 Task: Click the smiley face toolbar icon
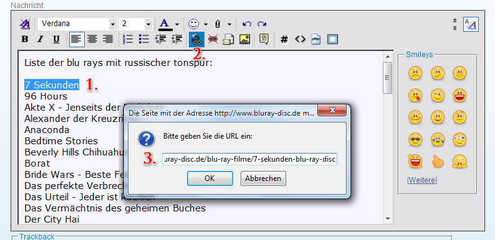(x=193, y=24)
